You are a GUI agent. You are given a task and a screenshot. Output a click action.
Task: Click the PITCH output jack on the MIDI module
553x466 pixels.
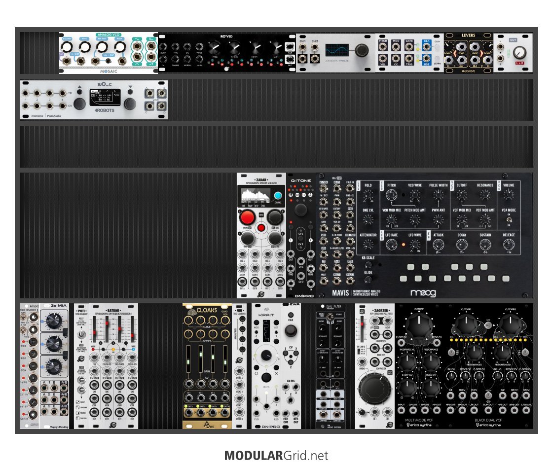click(383, 47)
